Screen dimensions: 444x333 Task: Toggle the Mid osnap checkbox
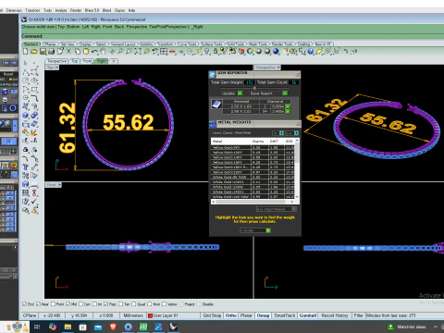pos(68,304)
